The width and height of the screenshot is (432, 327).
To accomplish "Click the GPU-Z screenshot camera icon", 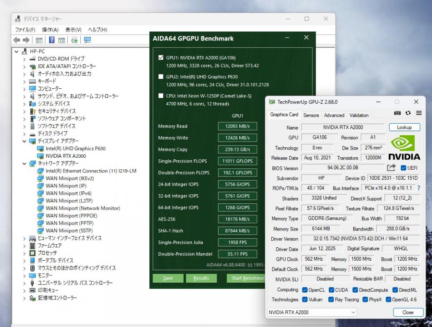I will [x=397, y=113].
